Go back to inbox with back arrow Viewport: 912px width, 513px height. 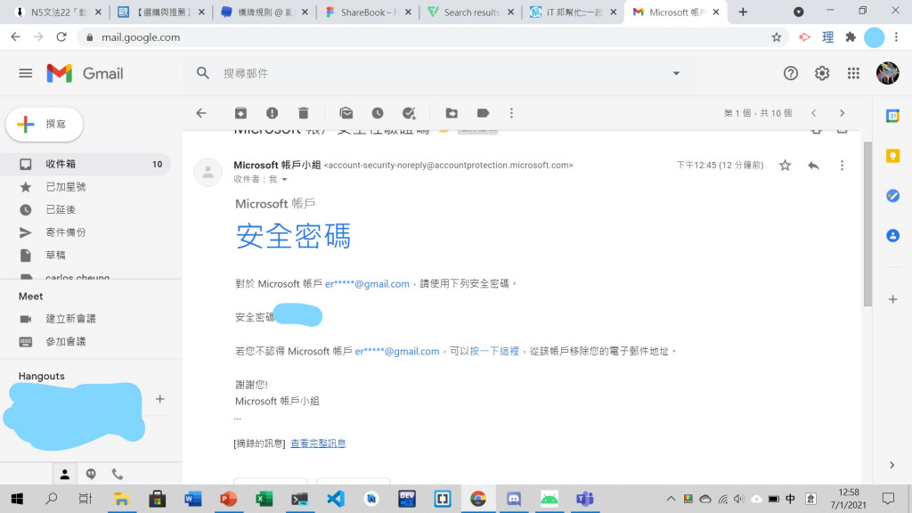tap(201, 113)
